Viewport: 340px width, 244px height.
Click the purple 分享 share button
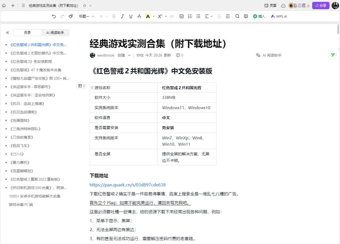click(321, 5)
